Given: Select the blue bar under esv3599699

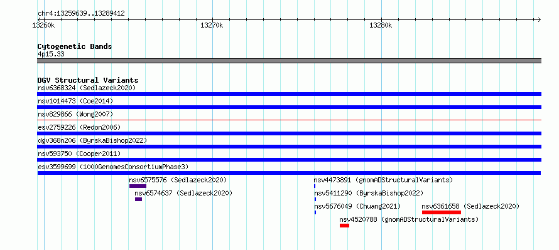Looking at the screenshot, I should point(289,173).
